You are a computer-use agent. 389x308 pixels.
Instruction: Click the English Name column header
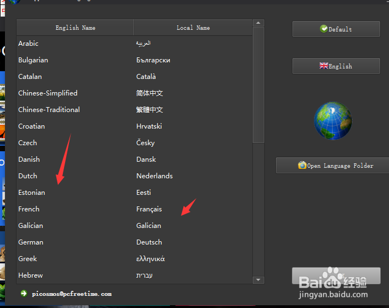click(x=75, y=28)
